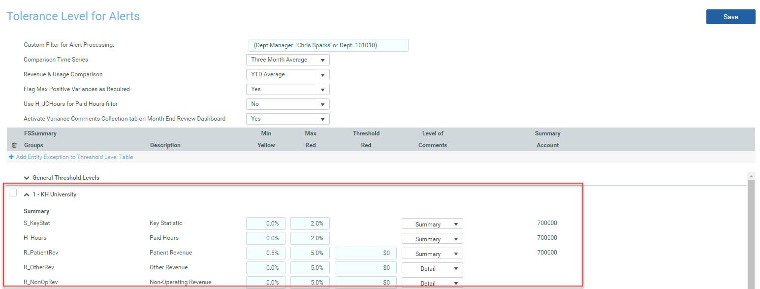The image size is (760, 289).
Task: Open the Comparison Time Series dropdown
Action: tap(287, 60)
